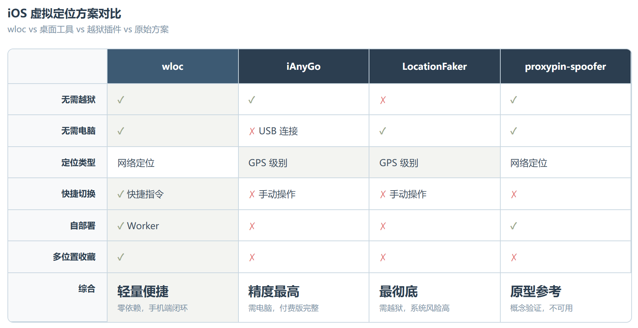Select the 无需电脑 row label
The height and width of the screenshot is (328, 638).
pos(78,131)
